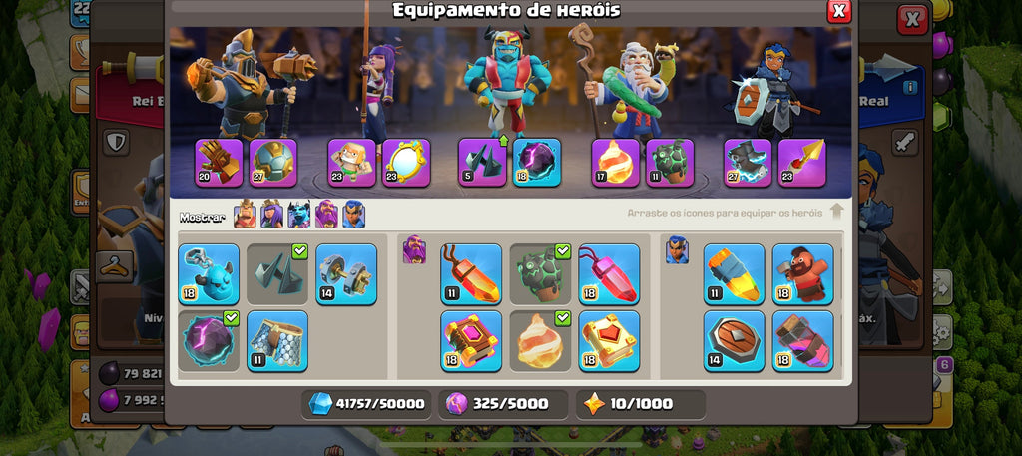
Task: Filter equipment by Archer Queen portrait
Action: point(271,214)
